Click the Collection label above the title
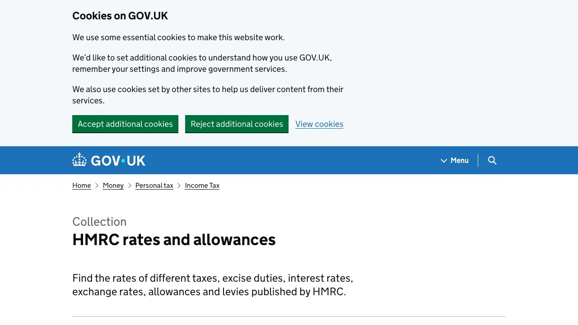Screen dimensions: 578x325 99,222
